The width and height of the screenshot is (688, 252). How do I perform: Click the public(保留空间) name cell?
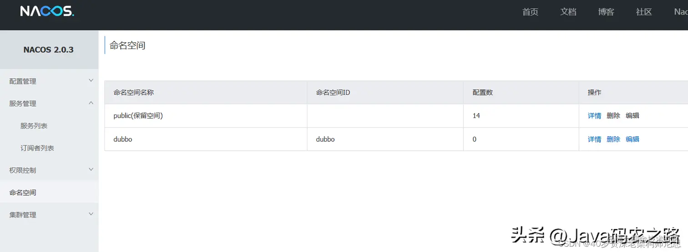[x=206, y=116]
